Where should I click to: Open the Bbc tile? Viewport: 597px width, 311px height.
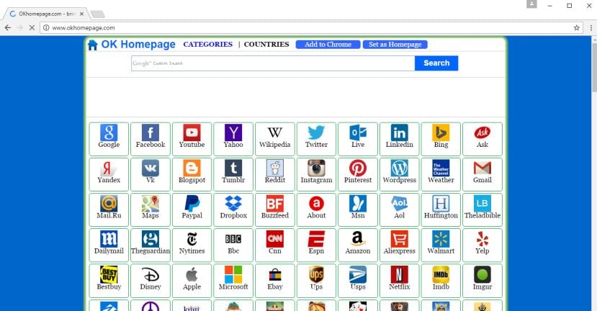point(233,245)
